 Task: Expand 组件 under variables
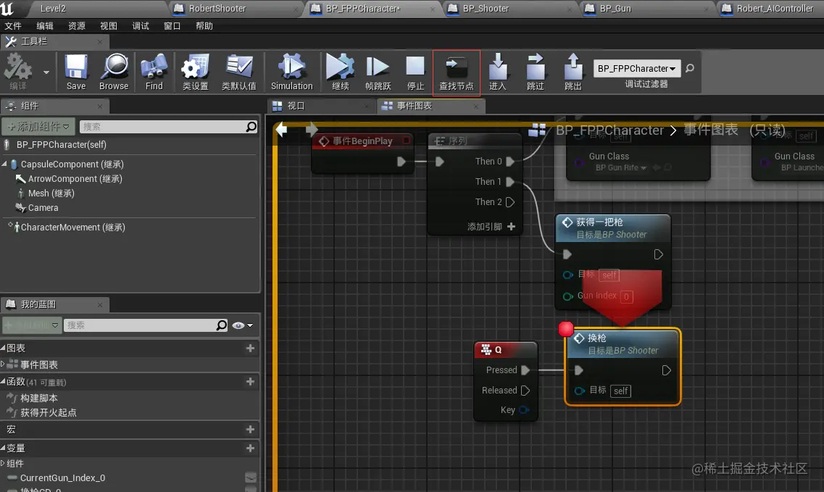(x=3, y=463)
